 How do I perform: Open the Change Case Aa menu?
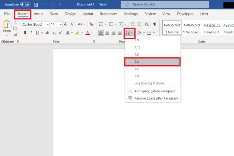pyautogui.click(x=81, y=24)
